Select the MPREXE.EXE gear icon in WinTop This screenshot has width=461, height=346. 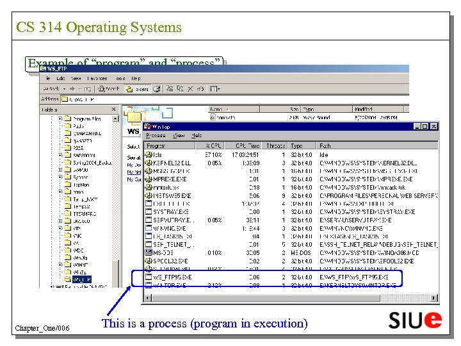(149, 179)
